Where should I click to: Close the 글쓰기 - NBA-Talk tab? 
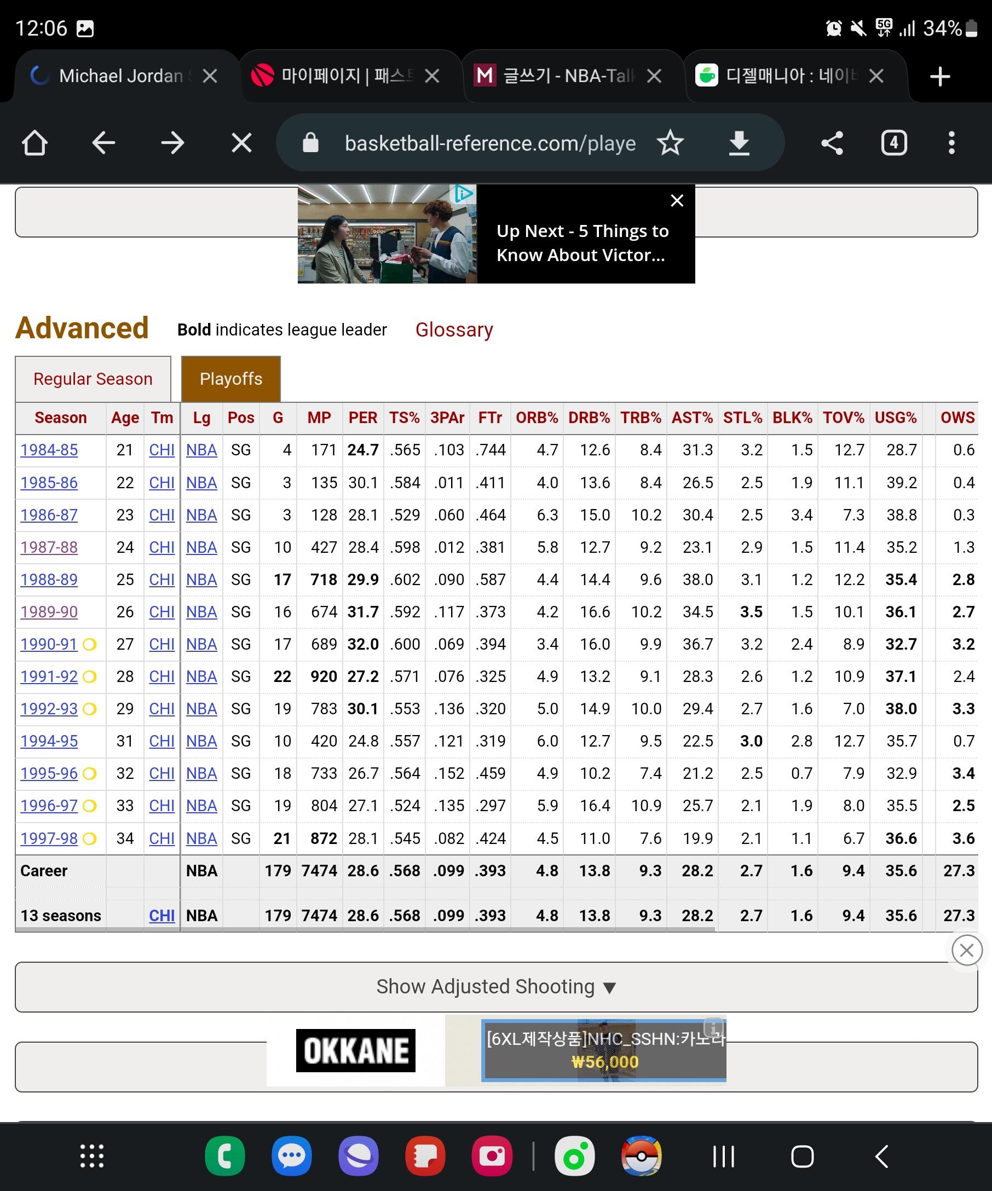[x=654, y=76]
